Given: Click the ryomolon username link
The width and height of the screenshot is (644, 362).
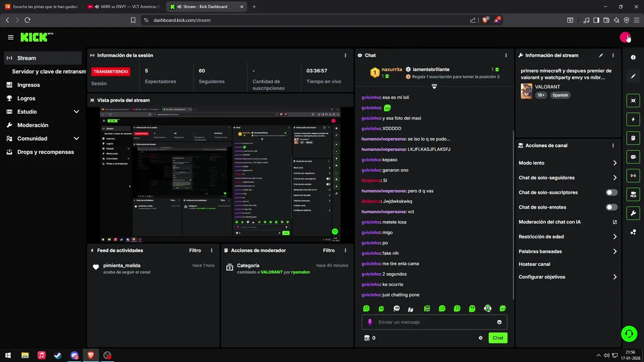Looking at the screenshot, I should (x=300, y=272).
